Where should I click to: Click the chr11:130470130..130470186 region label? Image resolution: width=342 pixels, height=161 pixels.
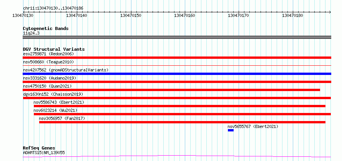53,8
